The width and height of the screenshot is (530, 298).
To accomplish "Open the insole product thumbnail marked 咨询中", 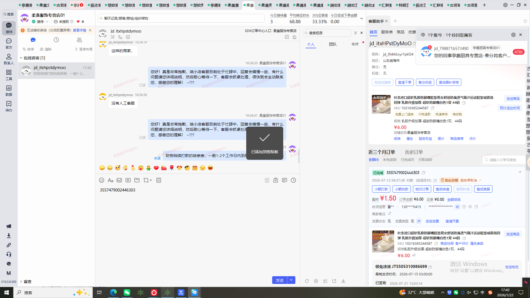I will pyautogui.click(x=381, y=104).
